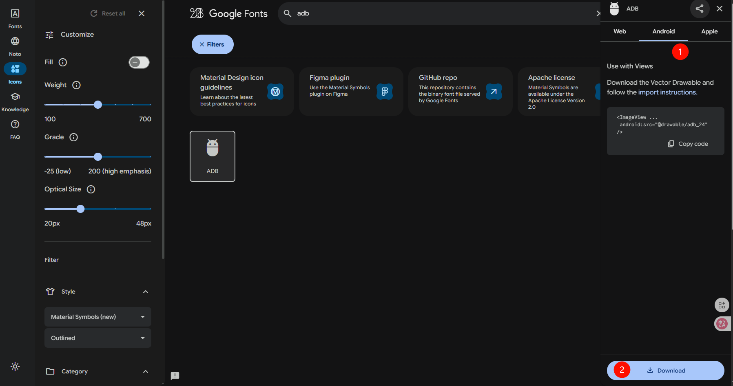The image size is (733, 386).
Task: Switch to the Android tab
Action: pyautogui.click(x=664, y=31)
